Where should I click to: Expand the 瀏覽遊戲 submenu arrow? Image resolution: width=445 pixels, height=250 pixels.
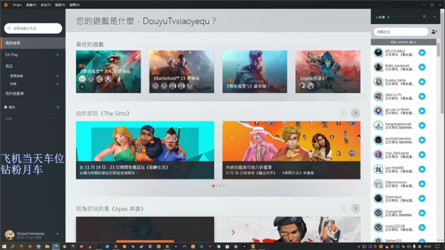coord(58,76)
